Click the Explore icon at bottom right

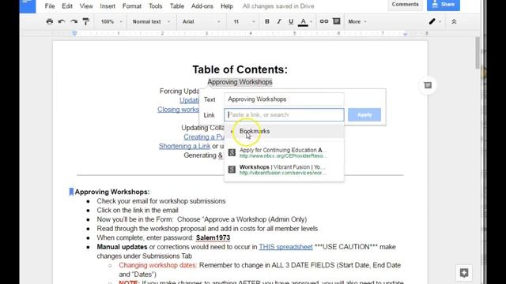coord(464,273)
